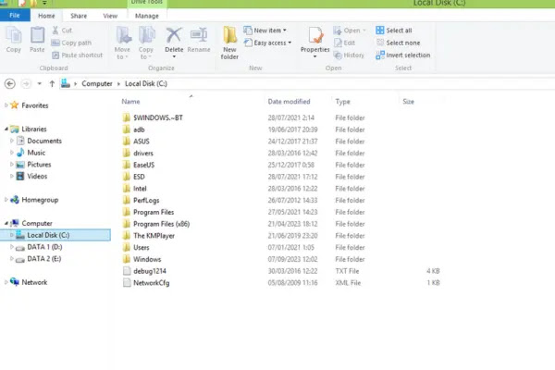
Task: Select the Program Files (x86) folder
Action: coord(161,224)
